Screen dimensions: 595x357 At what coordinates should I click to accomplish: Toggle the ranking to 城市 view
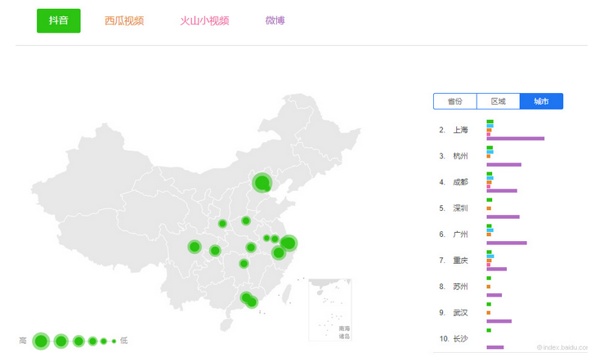click(x=541, y=101)
